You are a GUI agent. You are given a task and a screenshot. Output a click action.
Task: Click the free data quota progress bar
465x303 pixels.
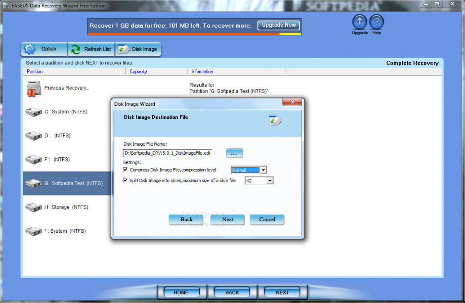point(194,34)
